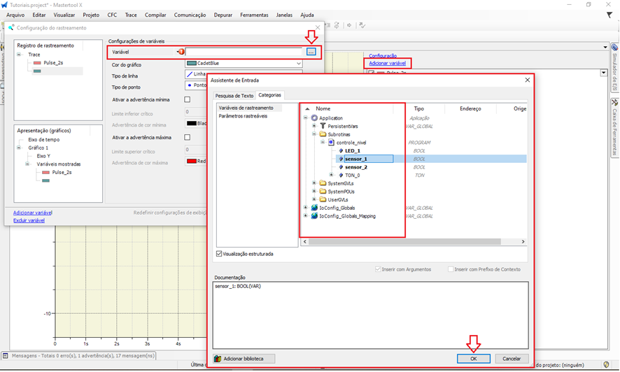Click the Subrotinas folder icon
Viewport: 620px width, 372px height.
323,134
